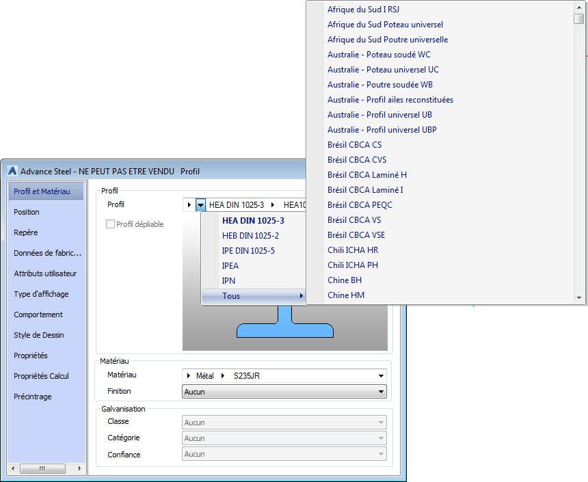Switch to the Comportement tab
The width and height of the screenshot is (588, 482).
point(38,314)
